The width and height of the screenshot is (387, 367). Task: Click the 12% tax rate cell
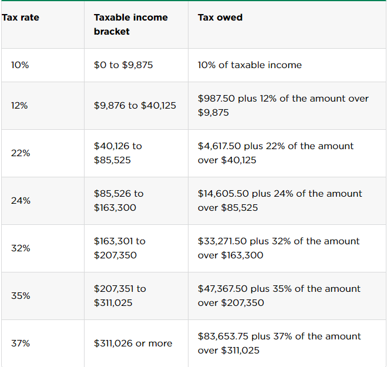coord(20,106)
